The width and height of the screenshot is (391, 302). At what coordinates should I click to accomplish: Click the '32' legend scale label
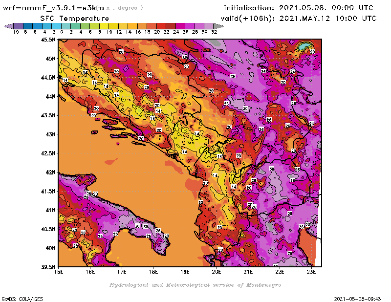click(x=214, y=32)
